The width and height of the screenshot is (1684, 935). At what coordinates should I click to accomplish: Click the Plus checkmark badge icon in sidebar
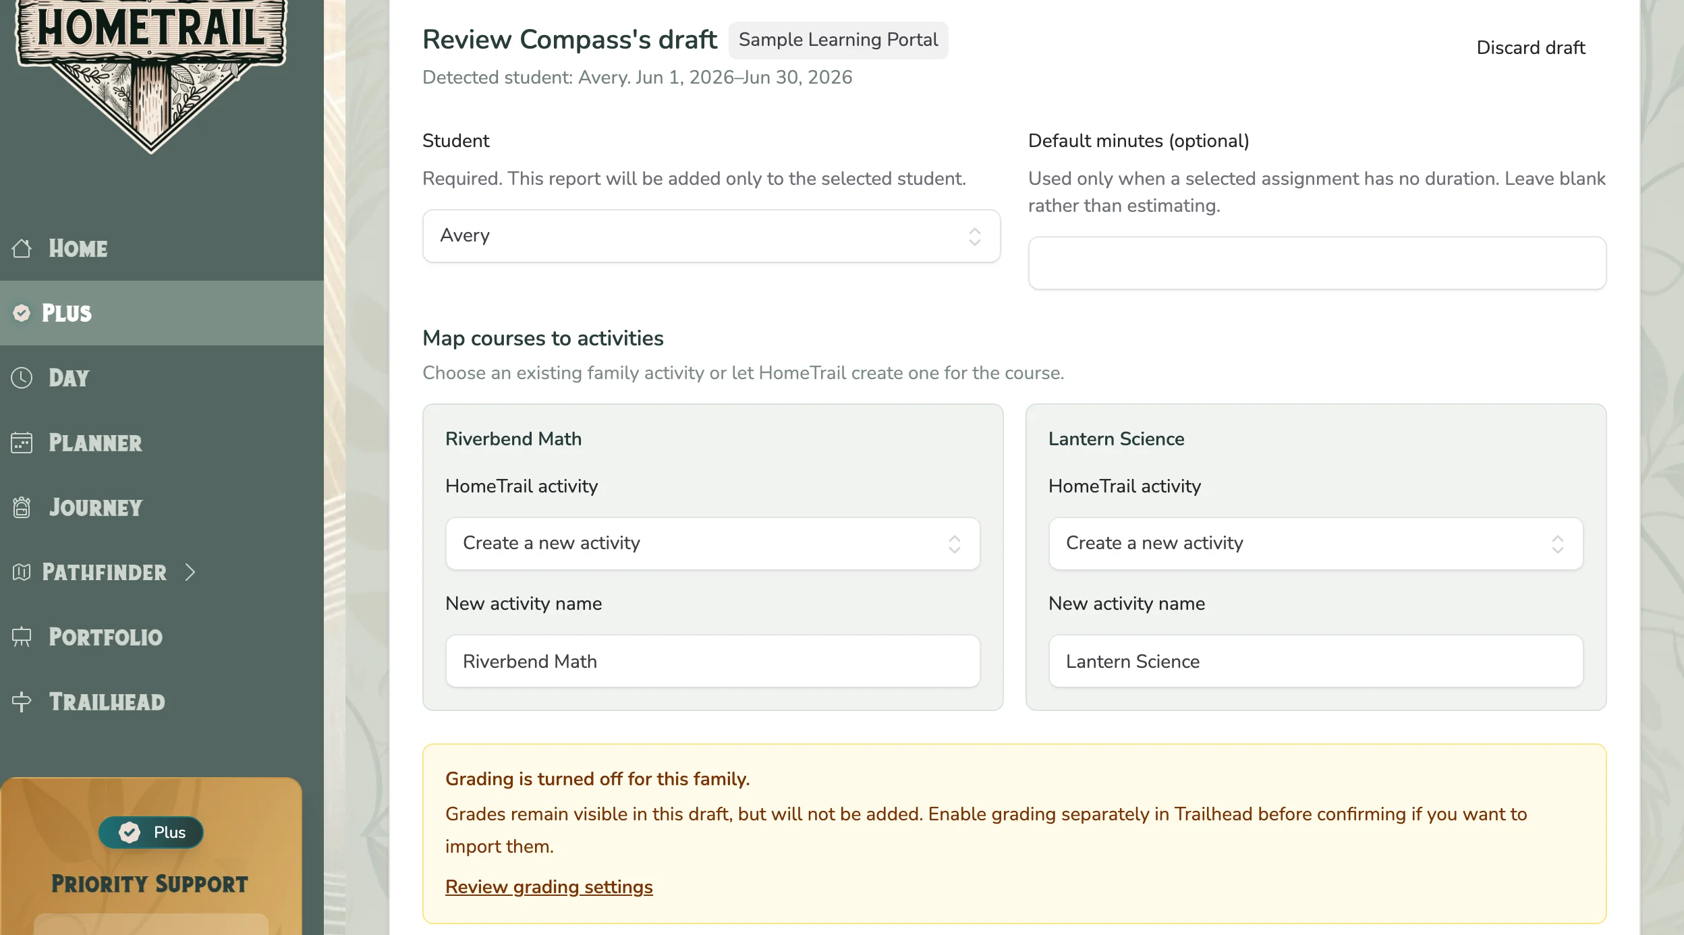[x=22, y=313]
